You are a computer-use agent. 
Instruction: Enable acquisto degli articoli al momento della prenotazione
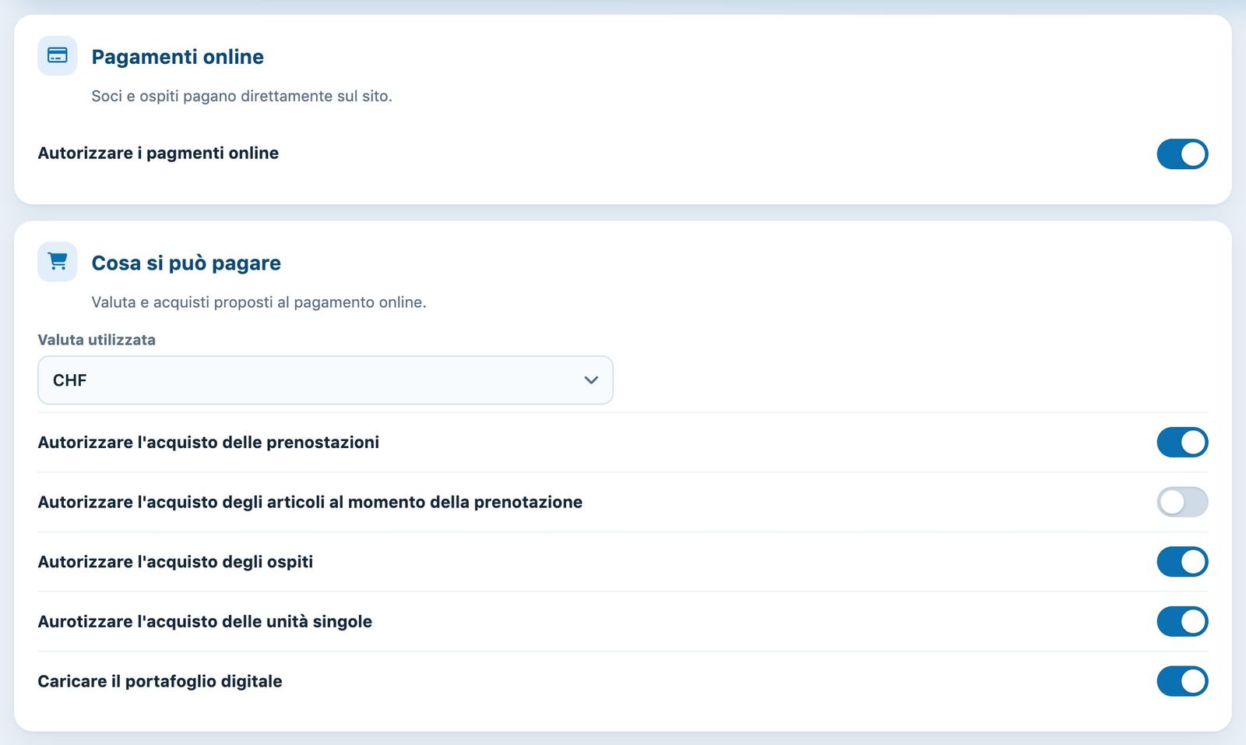(1182, 502)
